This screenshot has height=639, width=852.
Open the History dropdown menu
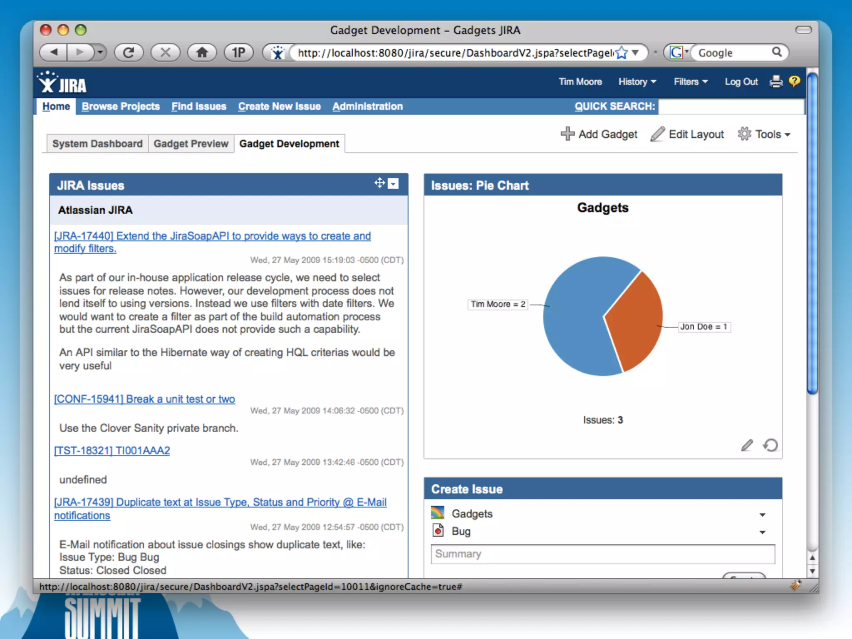[637, 82]
